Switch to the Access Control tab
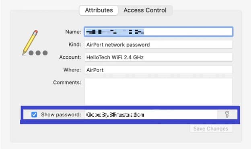The width and height of the screenshot is (251, 149). (x=145, y=10)
